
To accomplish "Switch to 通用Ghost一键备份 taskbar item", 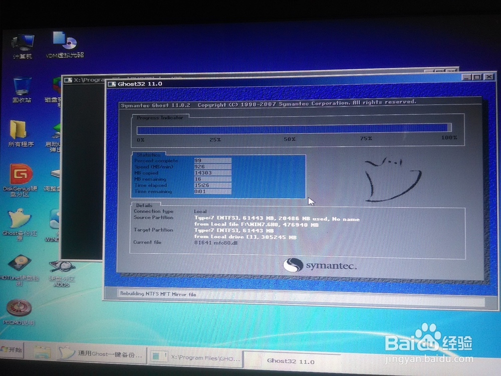I will click(x=101, y=353).
